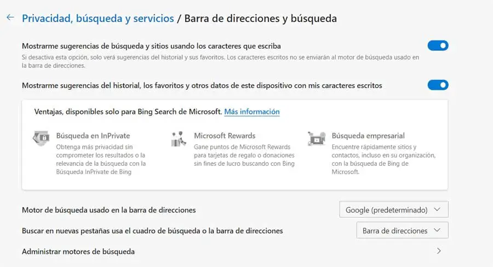Toggle off search suggestions using typed characters
This screenshot has width=493, height=267.
(438, 46)
